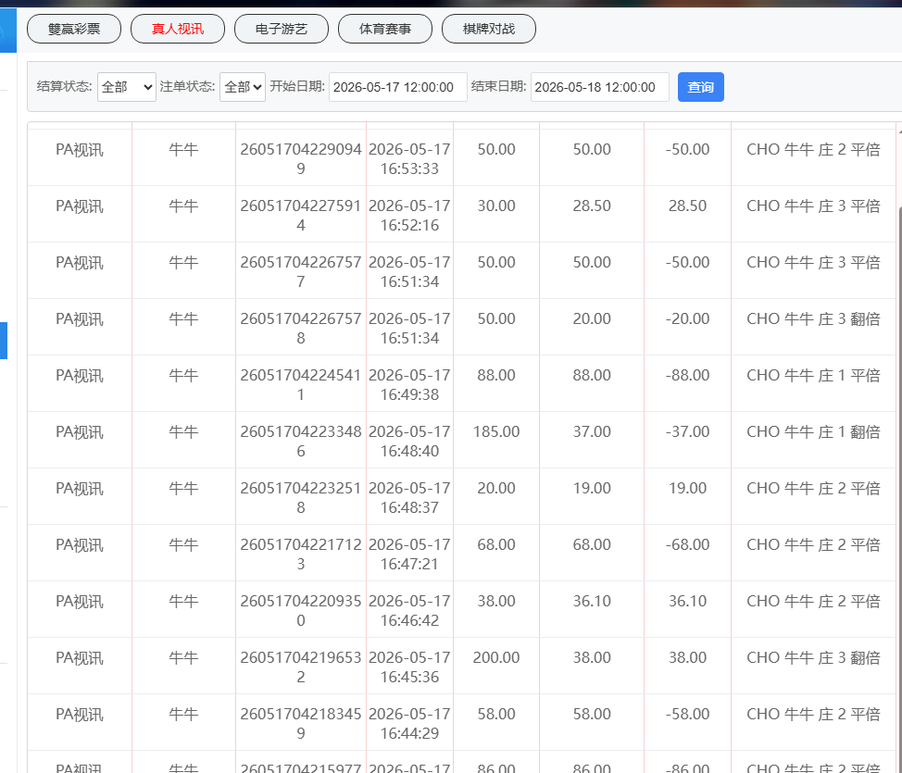Select order number 260517042275914

[x=301, y=215]
